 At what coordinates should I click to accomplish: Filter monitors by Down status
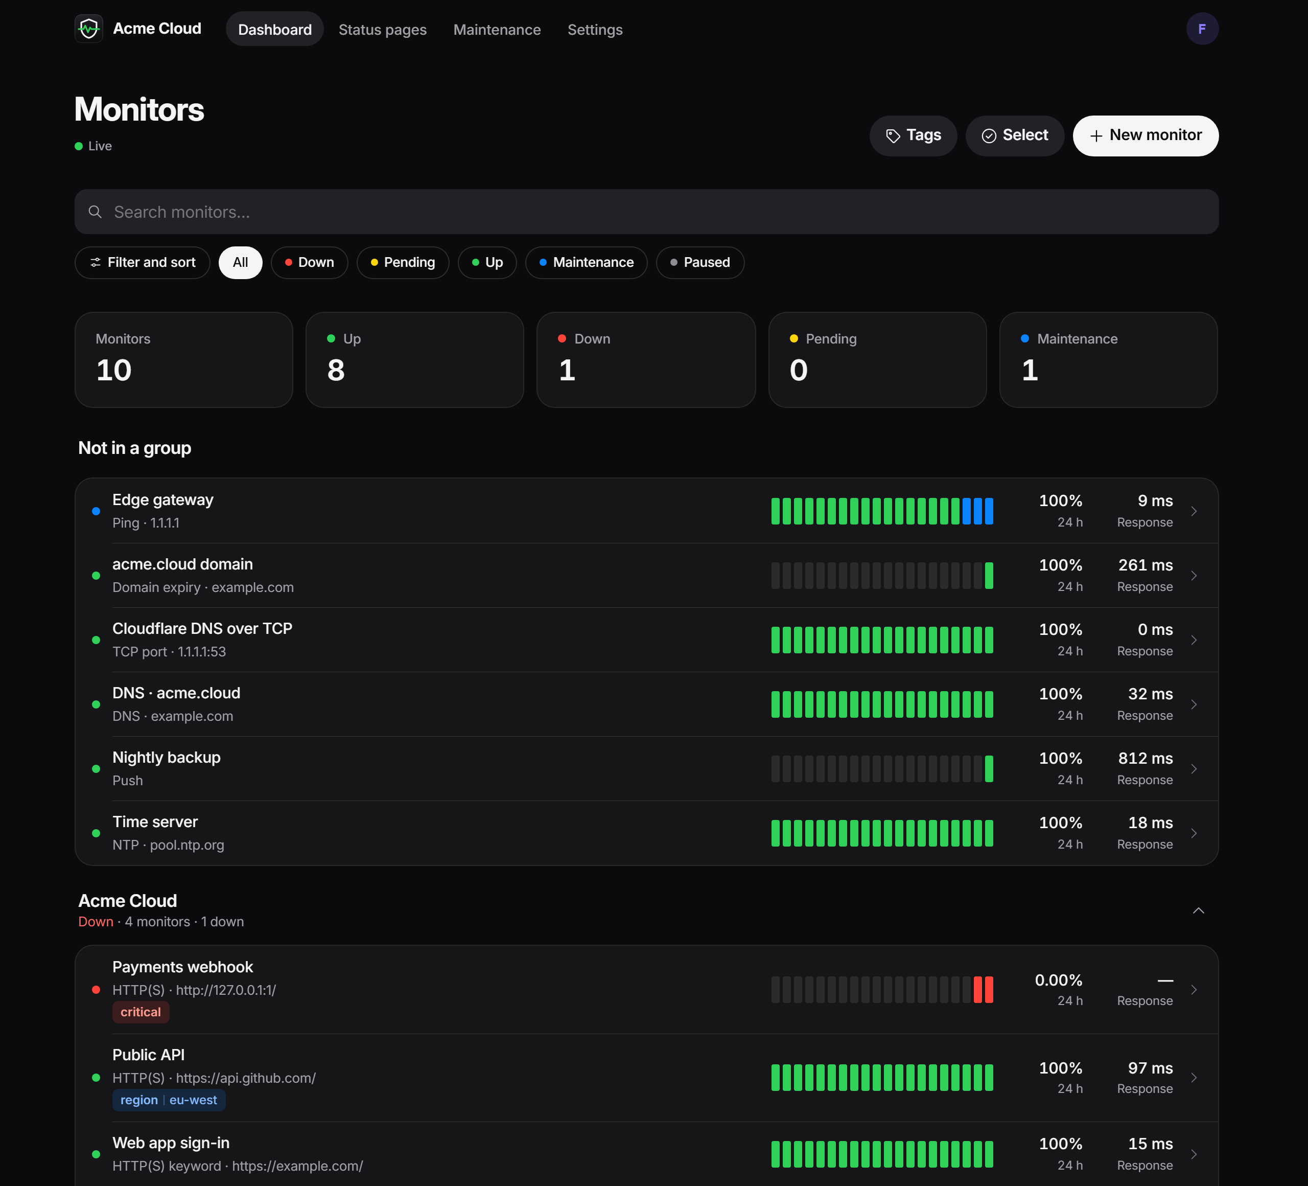309,262
